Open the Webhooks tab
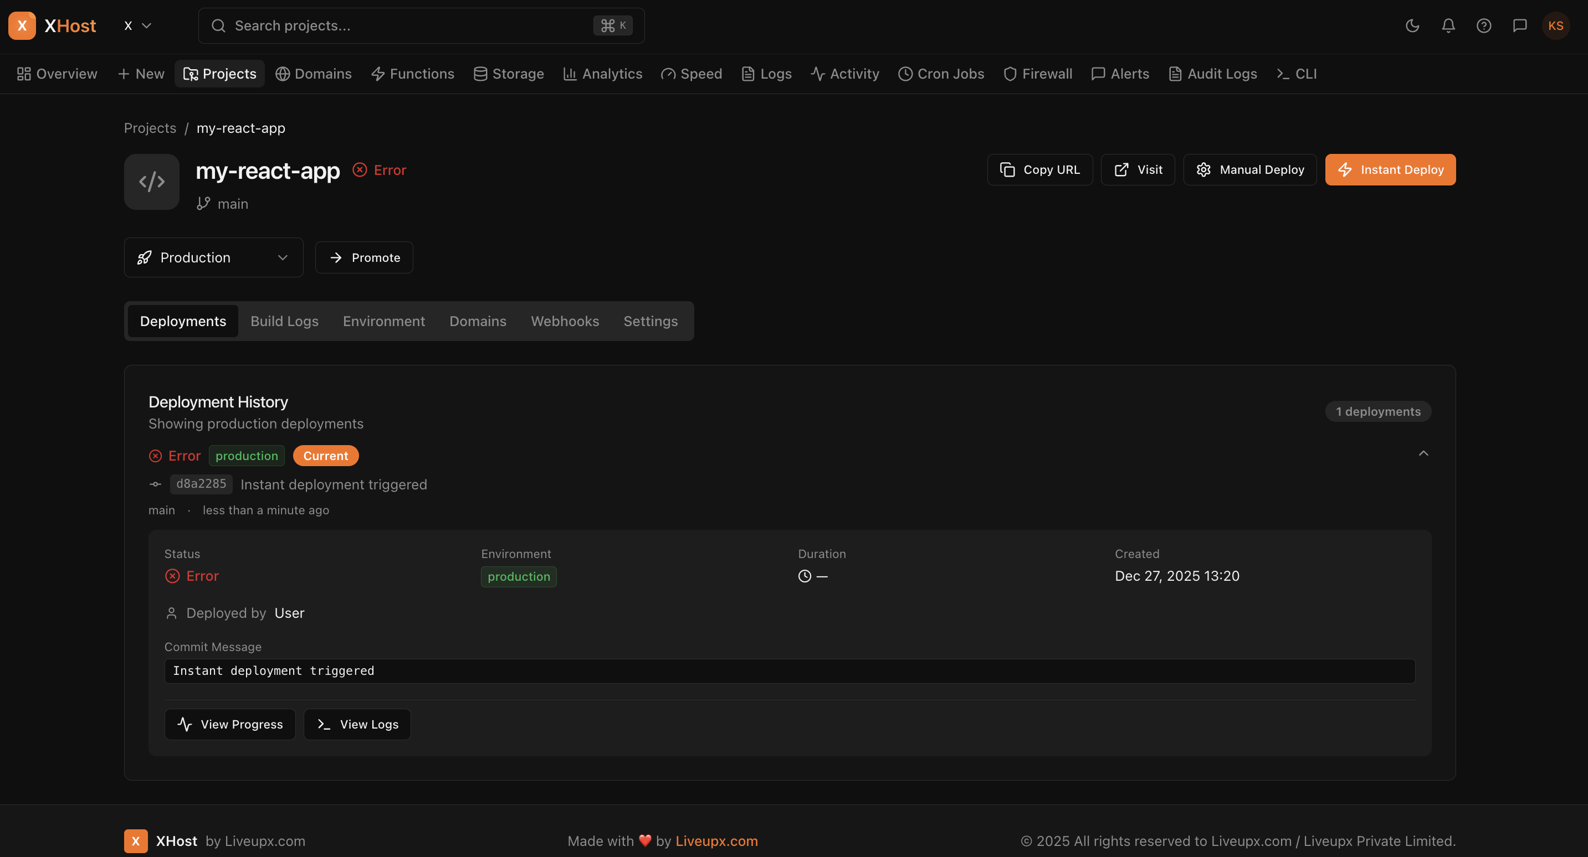The width and height of the screenshot is (1588, 857). 564,321
